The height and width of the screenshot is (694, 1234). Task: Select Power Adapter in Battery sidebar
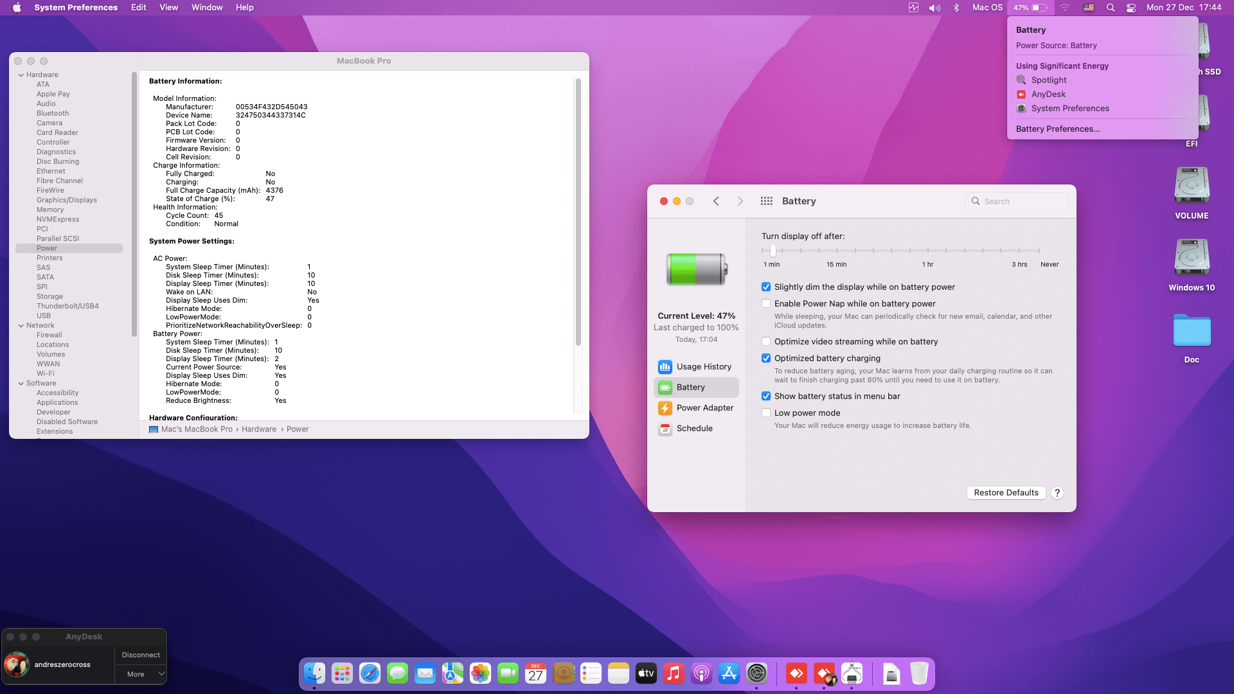tap(696, 407)
